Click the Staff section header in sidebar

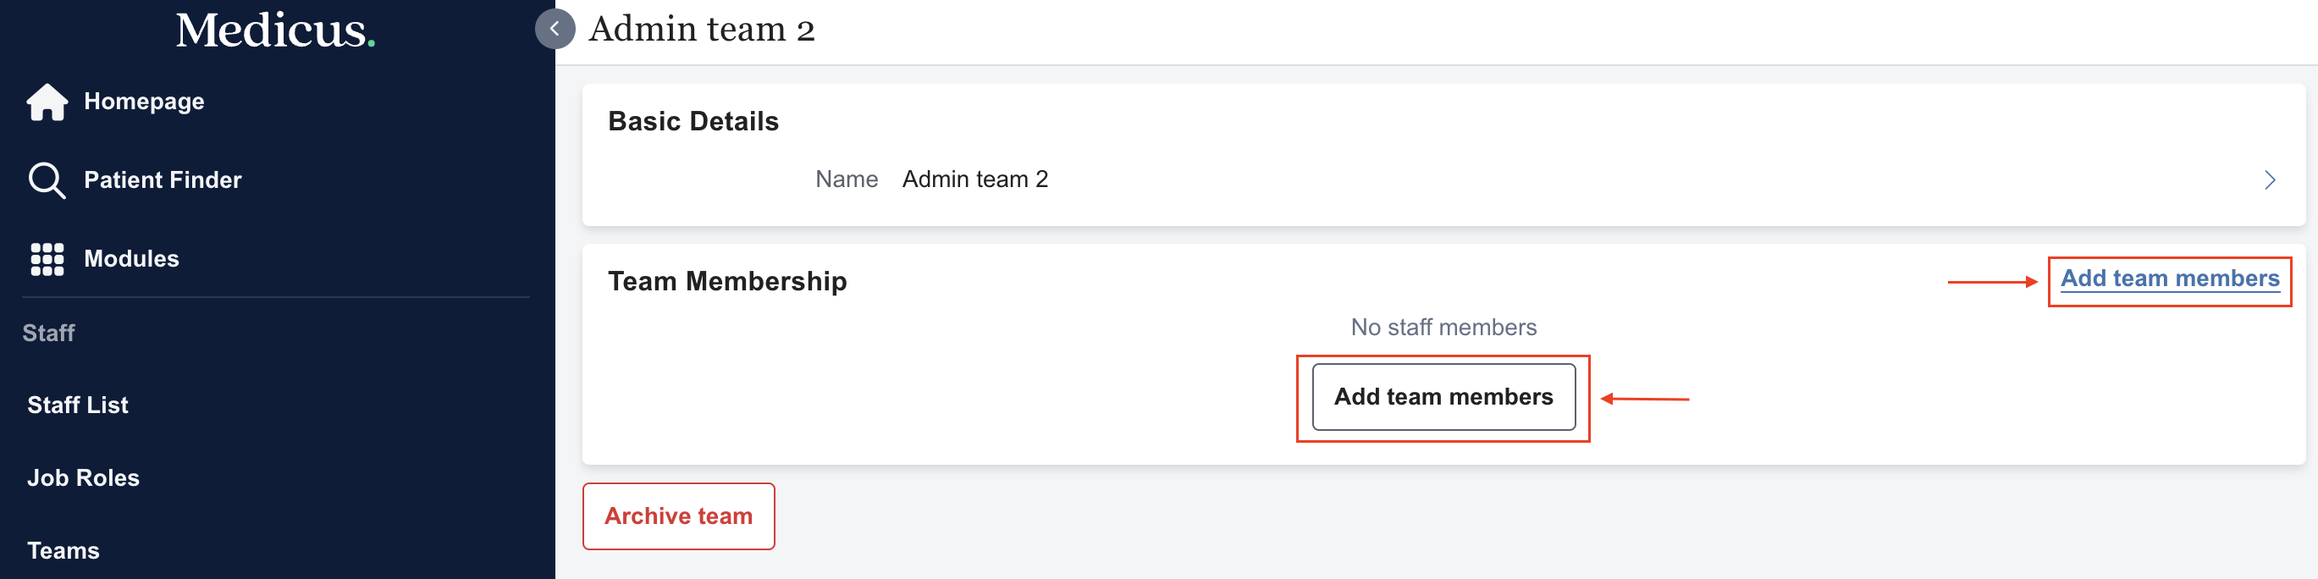(48, 333)
